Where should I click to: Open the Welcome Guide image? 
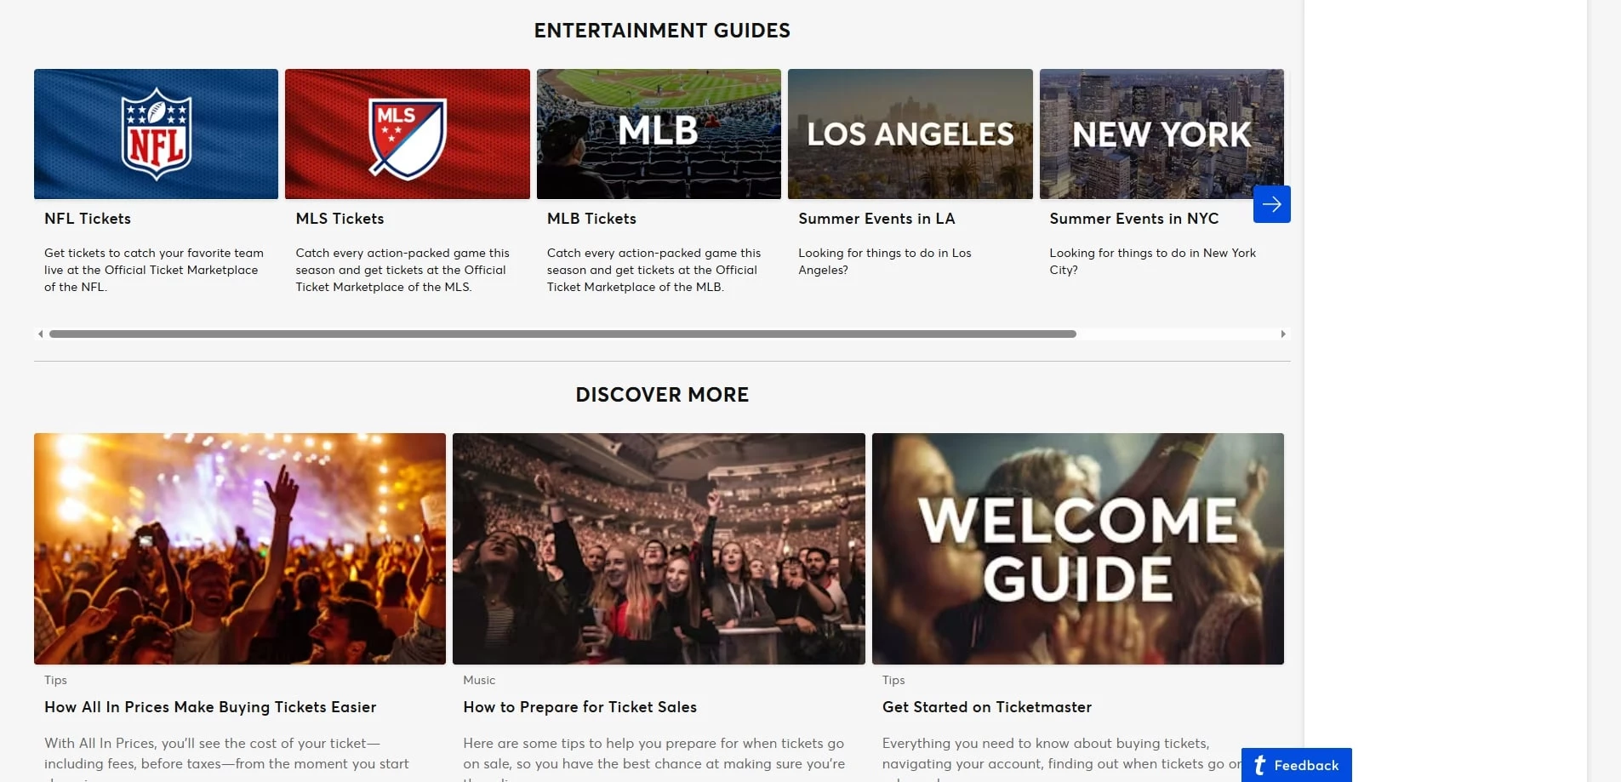click(1077, 549)
